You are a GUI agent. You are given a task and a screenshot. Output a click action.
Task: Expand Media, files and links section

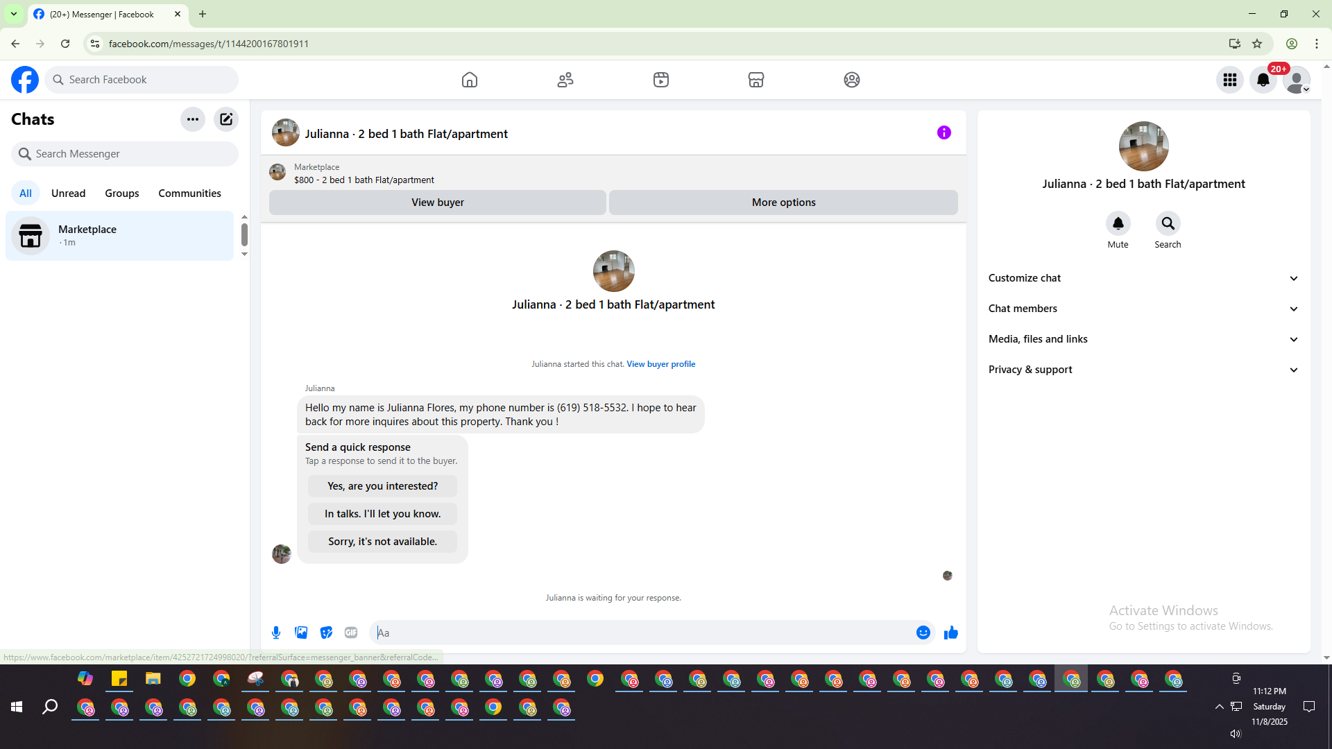1143,339
